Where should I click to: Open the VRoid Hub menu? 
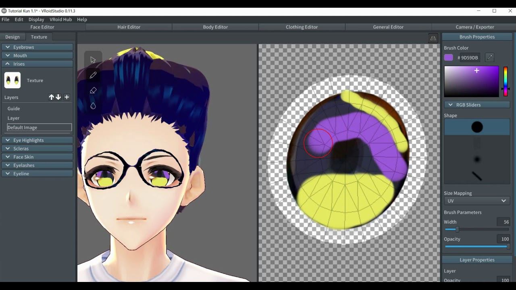[x=60, y=19]
